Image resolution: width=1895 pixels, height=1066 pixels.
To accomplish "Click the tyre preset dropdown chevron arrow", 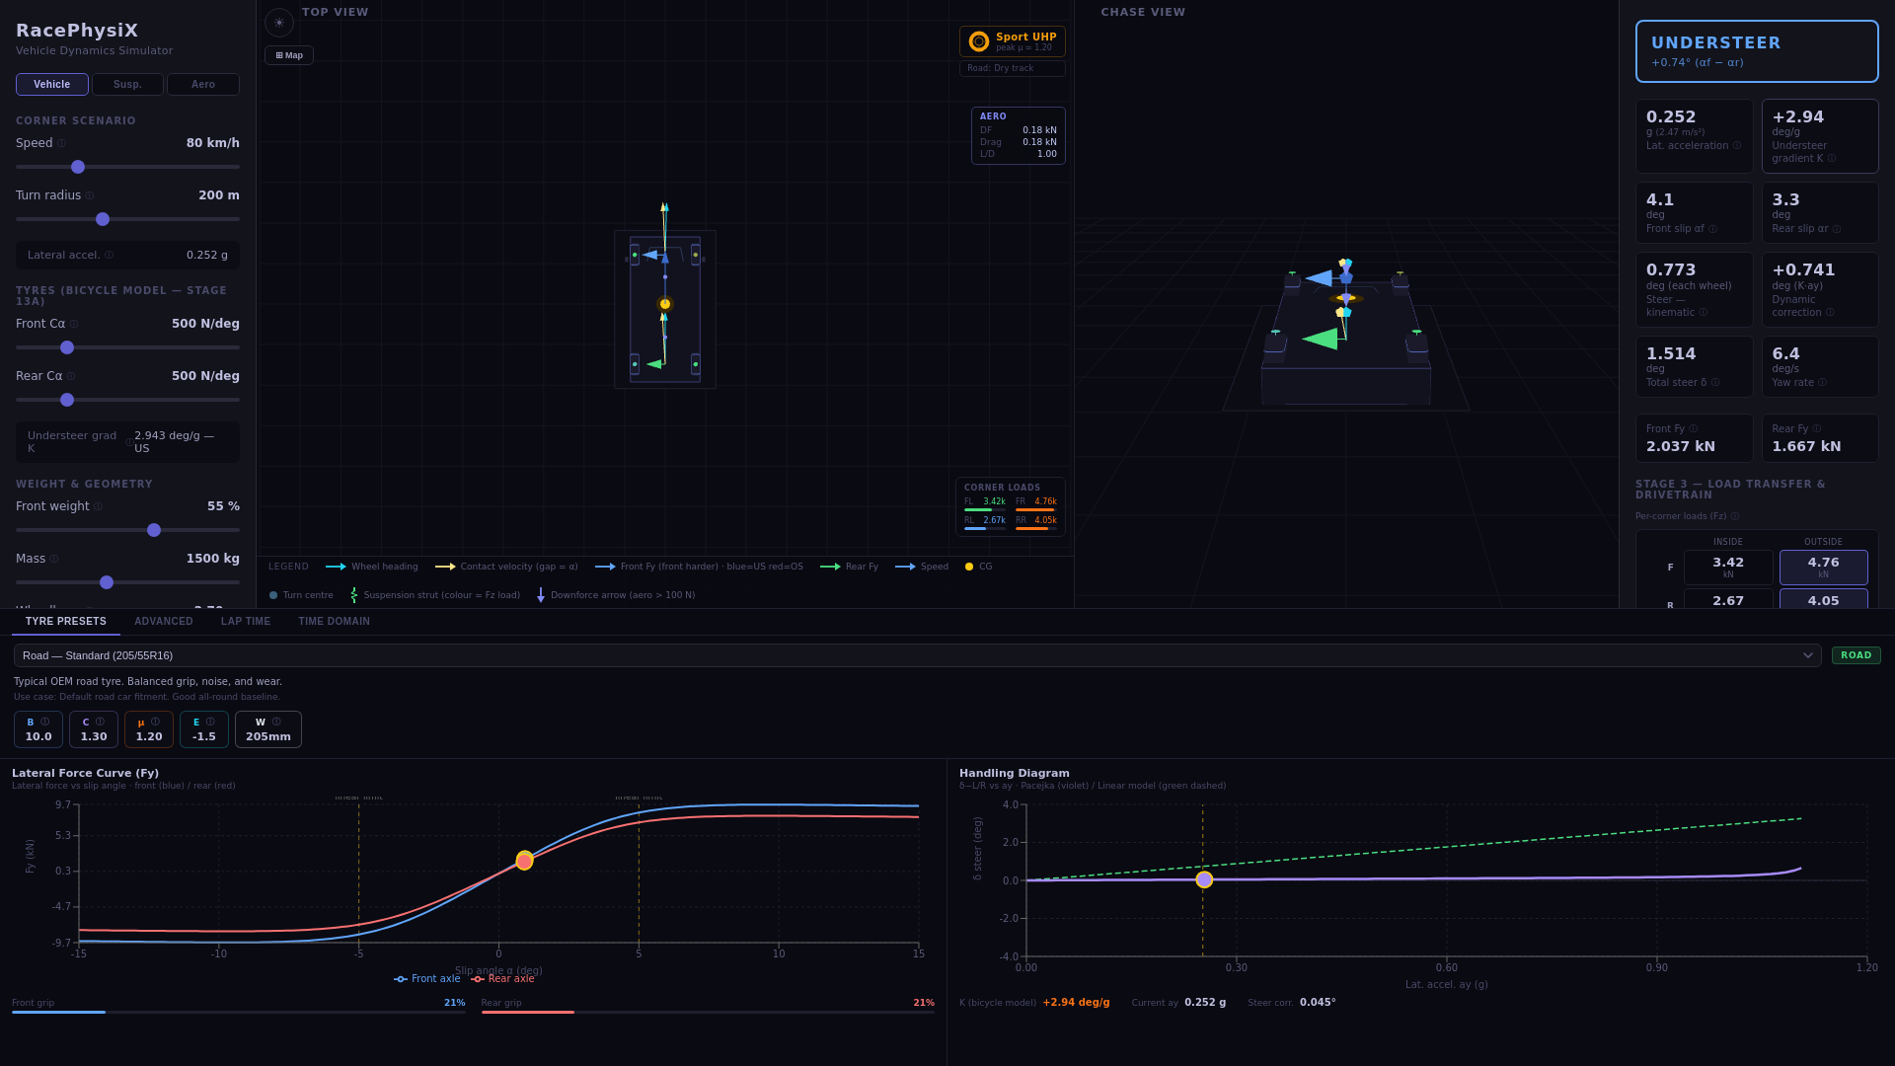I will tap(1807, 655).
